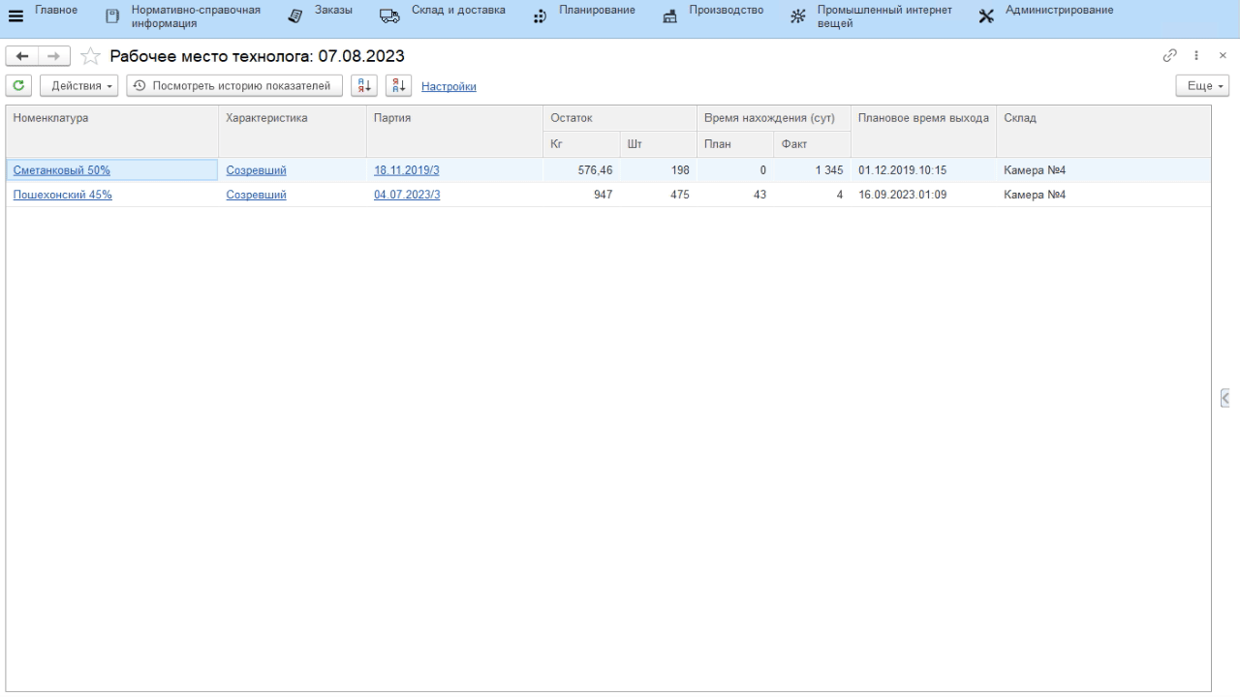Click Посмотреть историю показателей button
1240x697 pixels.
(234, 86)
